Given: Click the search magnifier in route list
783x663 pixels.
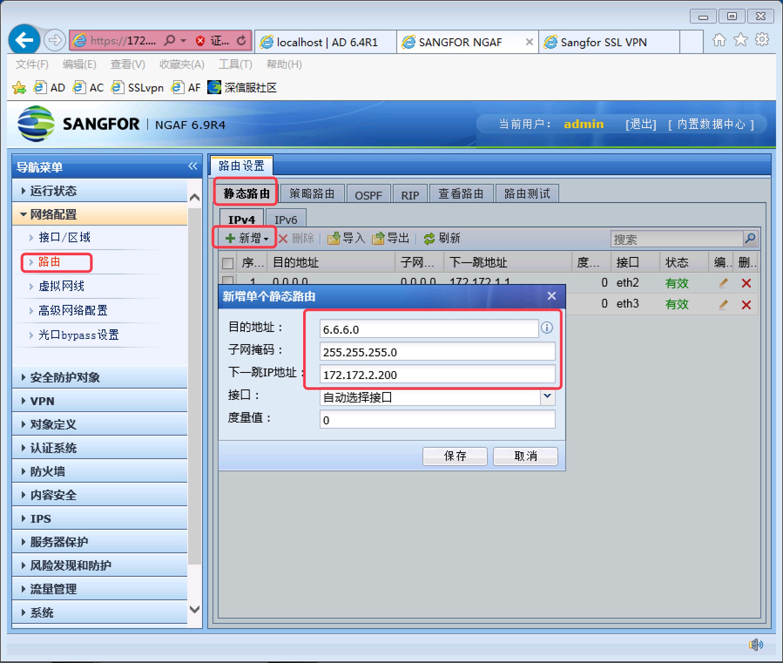Looking at the screenshot, I should tap(750, 238).
